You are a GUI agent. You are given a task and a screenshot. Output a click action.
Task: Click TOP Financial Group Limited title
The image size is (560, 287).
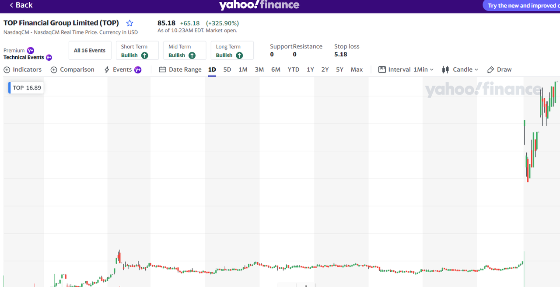(61, 23)
